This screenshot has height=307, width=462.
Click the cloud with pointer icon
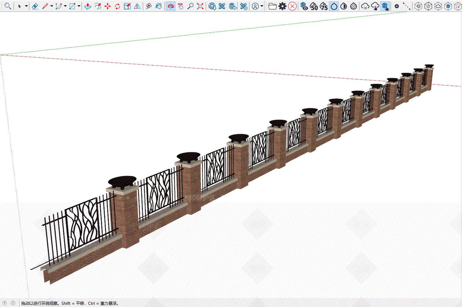point(375,6)
